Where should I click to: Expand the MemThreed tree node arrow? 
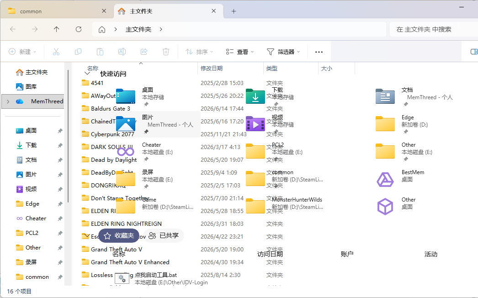[8, 101]
